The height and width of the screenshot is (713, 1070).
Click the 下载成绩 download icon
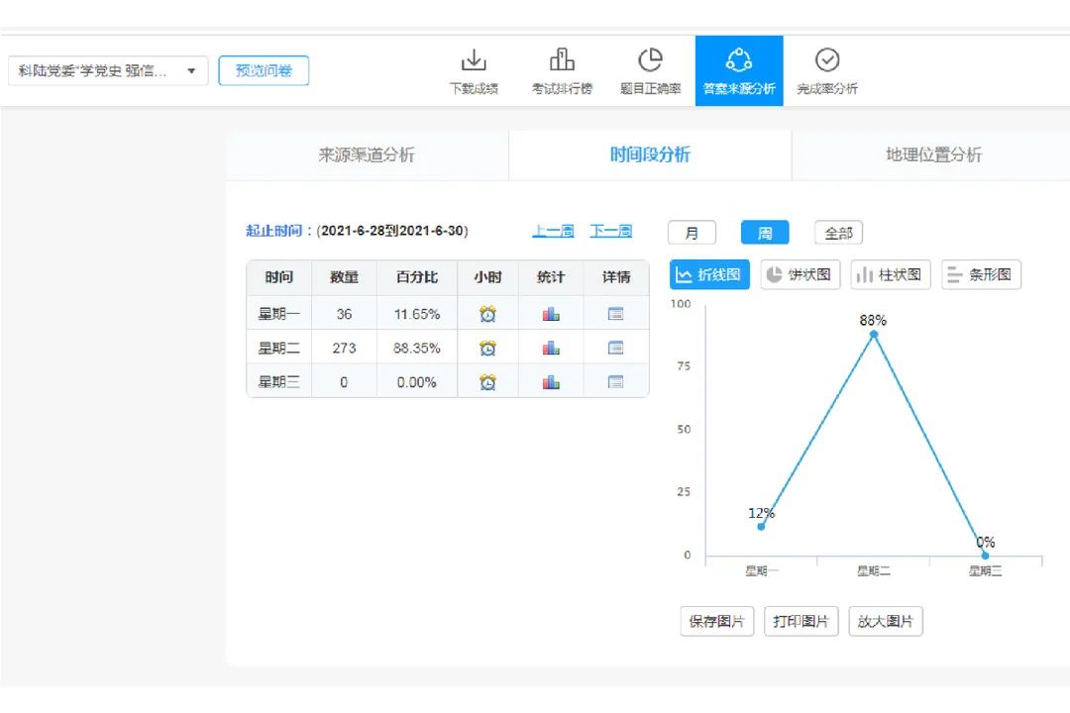(474, 61)
